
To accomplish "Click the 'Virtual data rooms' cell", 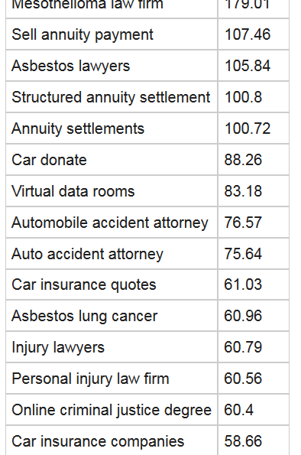I will coord(112,191).
